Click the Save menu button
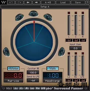This screenshot has width=90, height=91. 78,2
